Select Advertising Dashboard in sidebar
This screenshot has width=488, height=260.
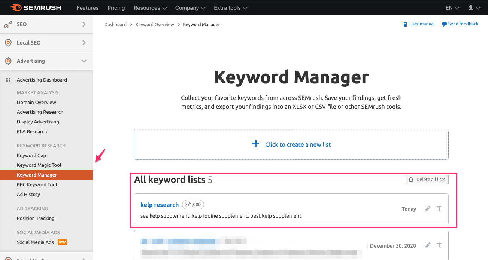(x=42, y=80)
